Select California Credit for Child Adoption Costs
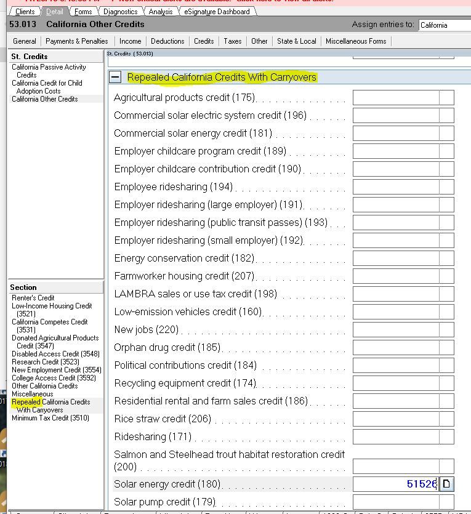 [x=47, y=87]
